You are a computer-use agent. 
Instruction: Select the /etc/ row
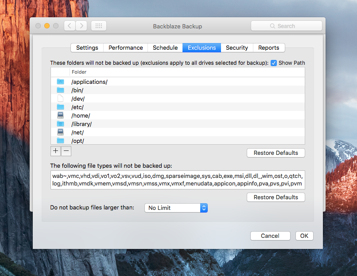[x=178, y=107]
